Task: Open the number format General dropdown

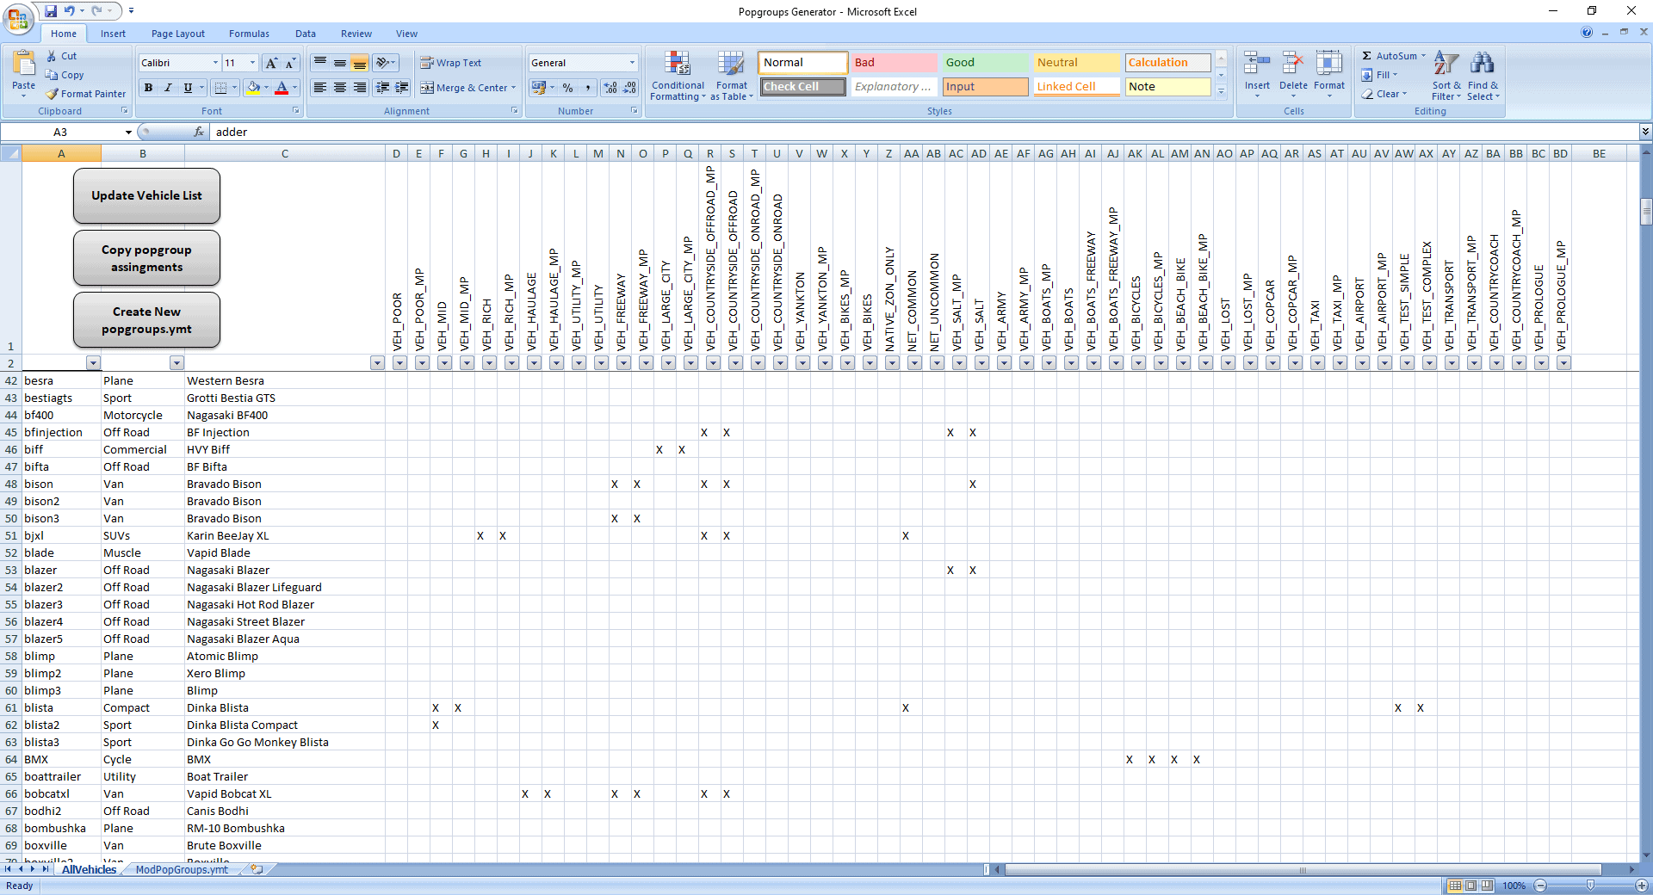Action: point(632,63)
